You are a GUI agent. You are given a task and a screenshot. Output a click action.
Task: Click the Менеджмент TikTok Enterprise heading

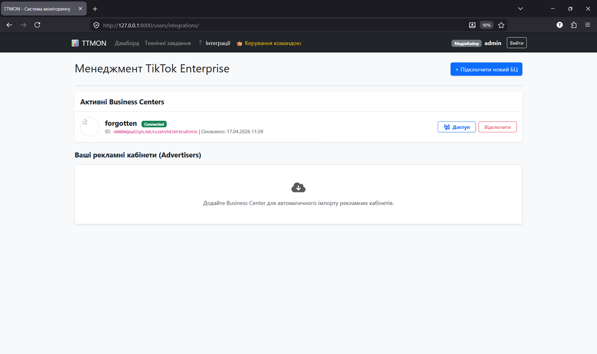tap(152, 68)
